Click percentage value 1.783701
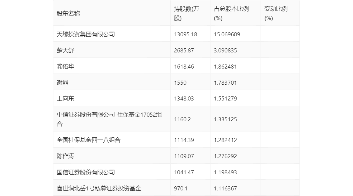The width and height of the screenshot is (353, 196). [x=225, y=83]
